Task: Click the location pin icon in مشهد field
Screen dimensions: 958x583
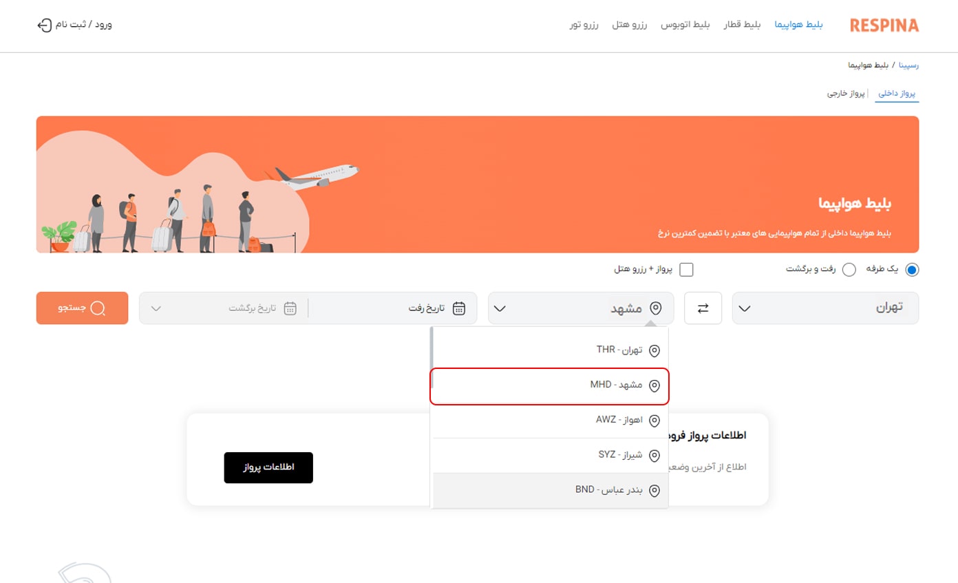Action: [655, 308]
